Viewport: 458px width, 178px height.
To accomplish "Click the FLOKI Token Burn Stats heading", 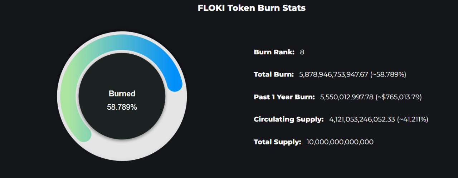I will click(252, 8).
